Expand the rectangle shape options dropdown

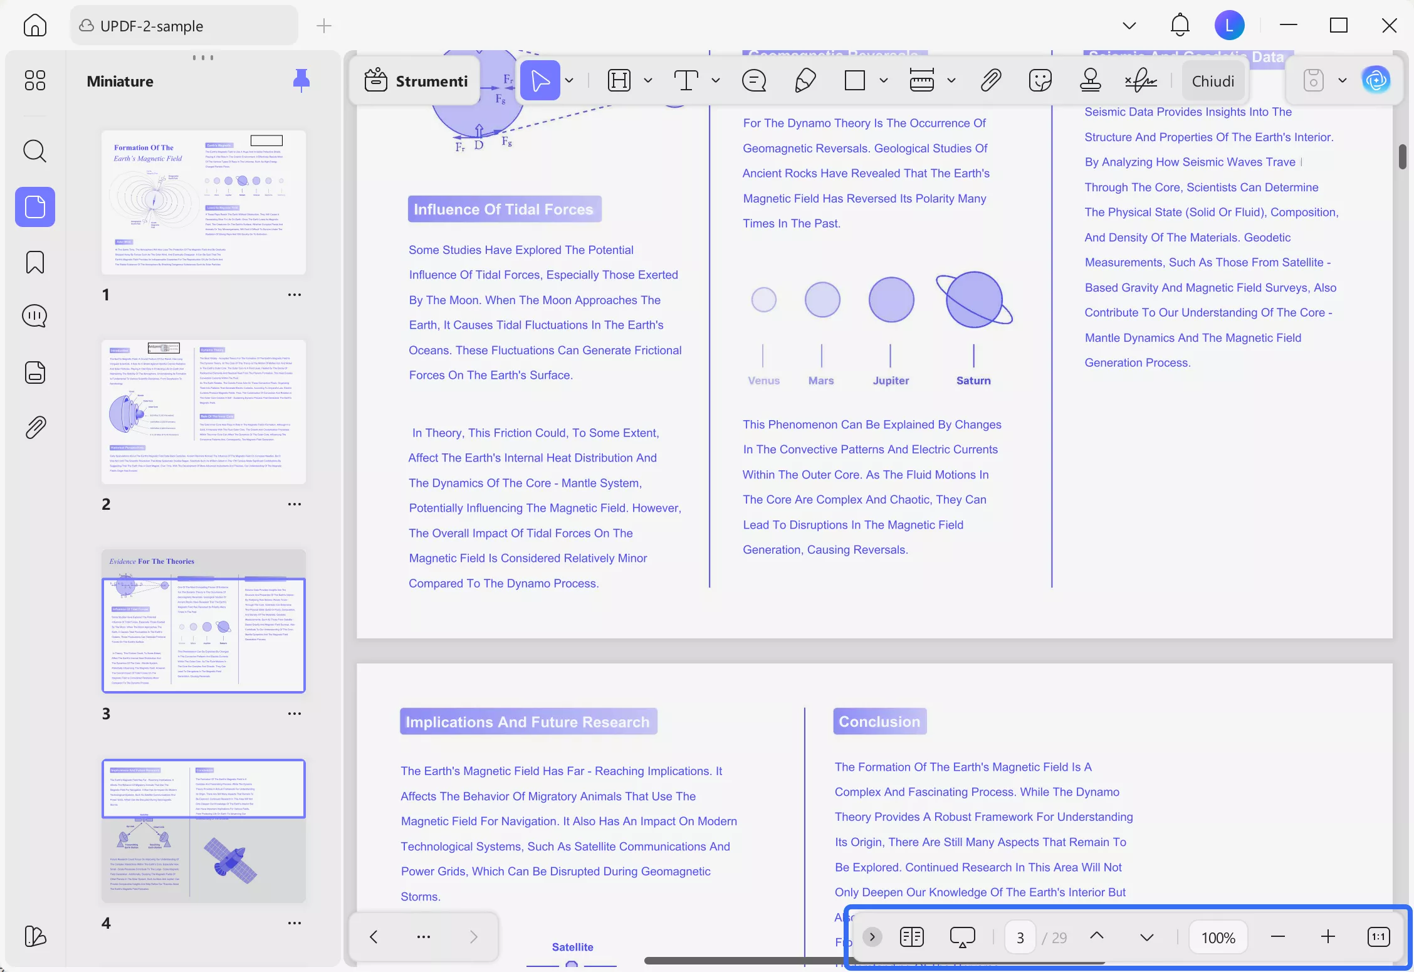(883, 80)
